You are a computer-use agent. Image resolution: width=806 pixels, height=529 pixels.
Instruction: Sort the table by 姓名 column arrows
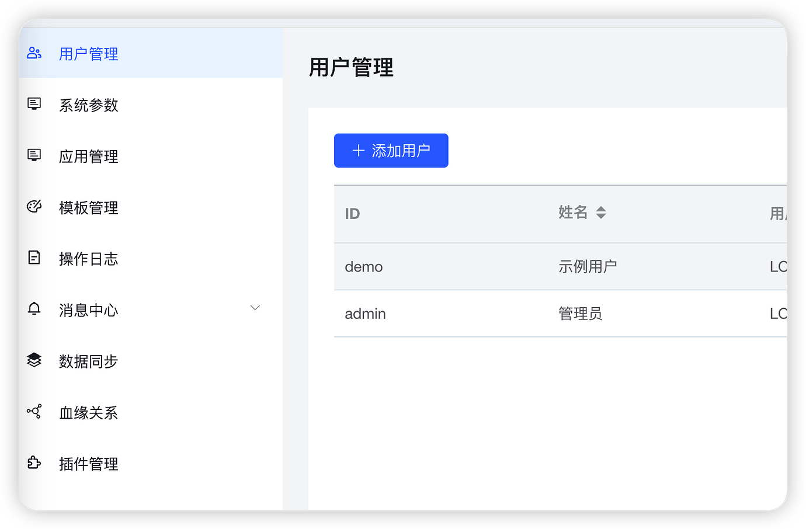pos(601,213)
